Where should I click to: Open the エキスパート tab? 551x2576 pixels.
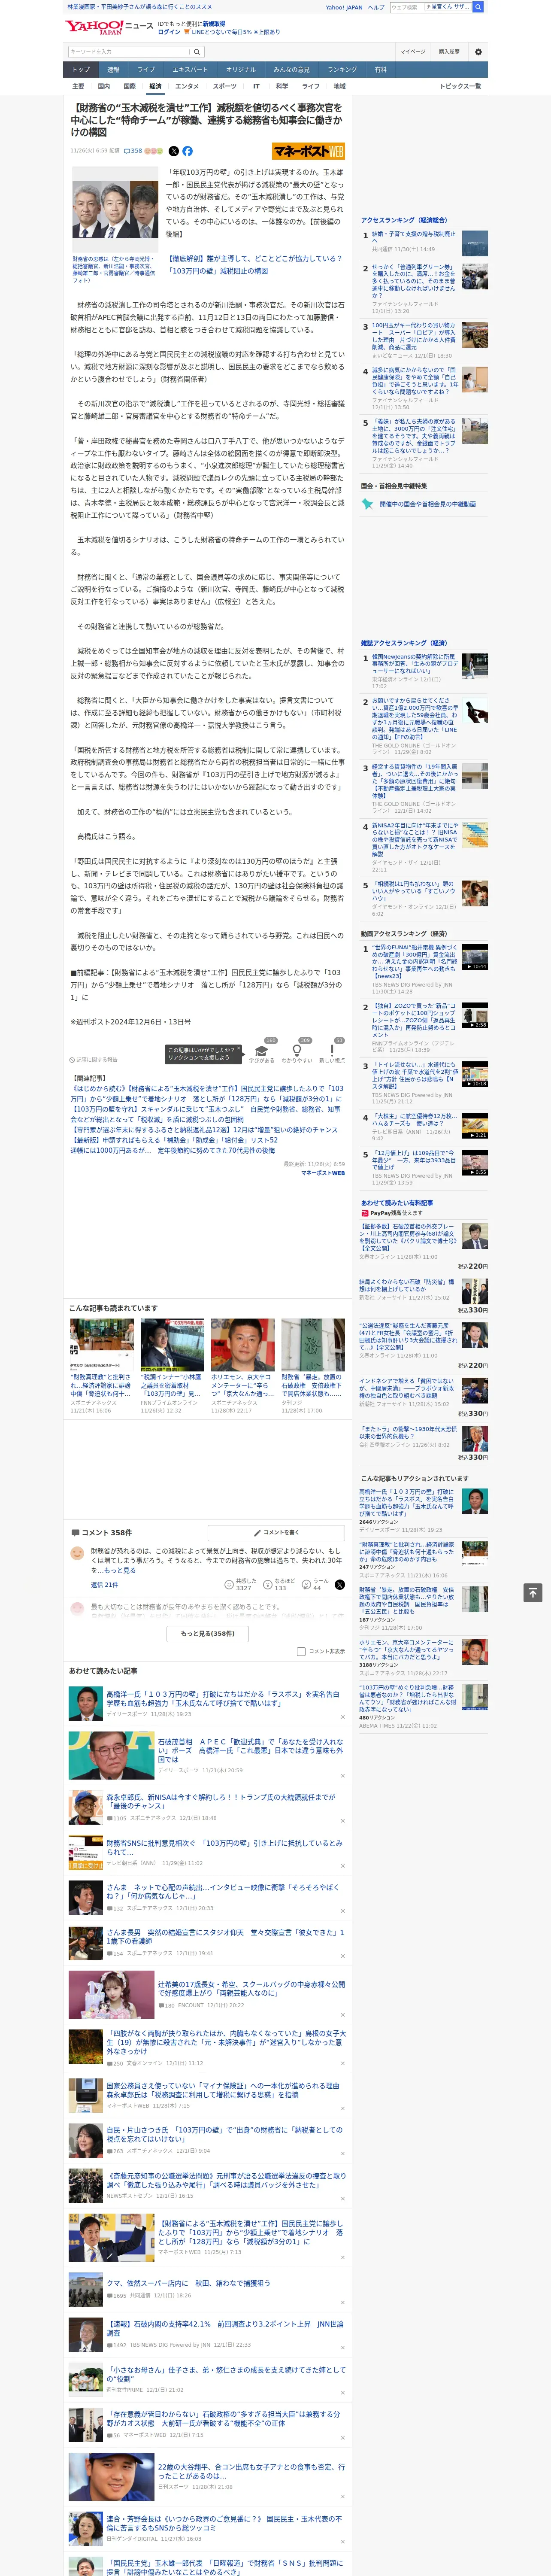[190, 69]
